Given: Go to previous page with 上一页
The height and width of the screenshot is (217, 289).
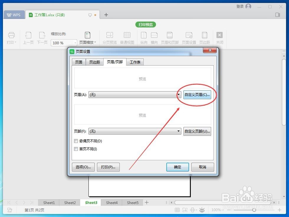Looking at the screenshot, I should point(28,37).
